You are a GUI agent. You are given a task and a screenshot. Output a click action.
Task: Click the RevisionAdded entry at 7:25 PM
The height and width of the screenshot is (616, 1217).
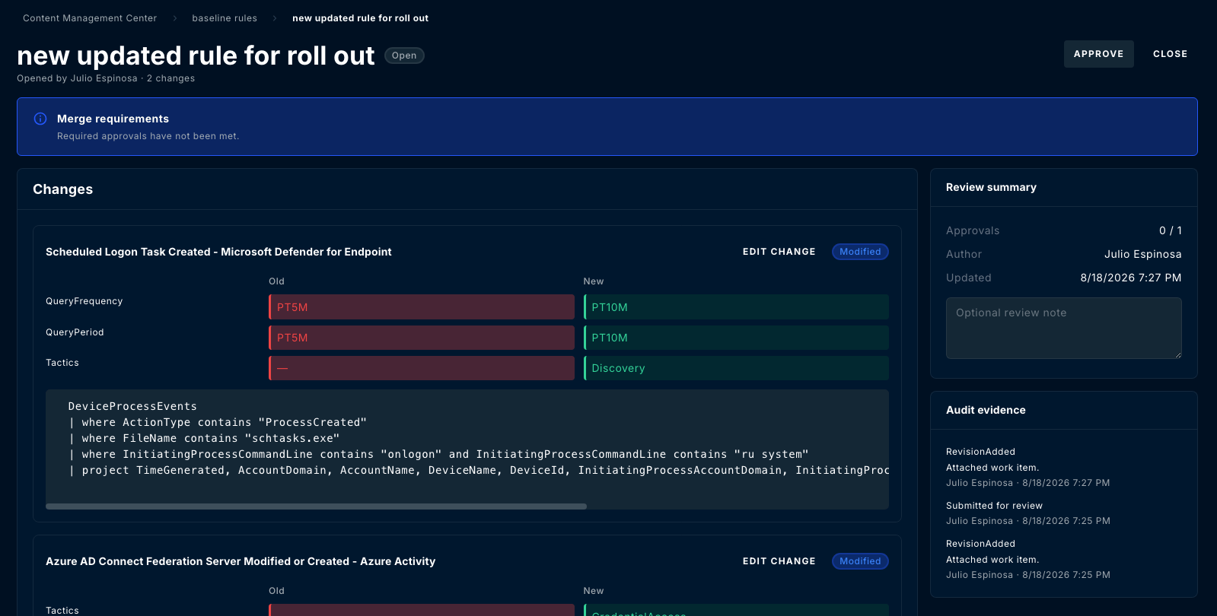tap(1027, 559)
